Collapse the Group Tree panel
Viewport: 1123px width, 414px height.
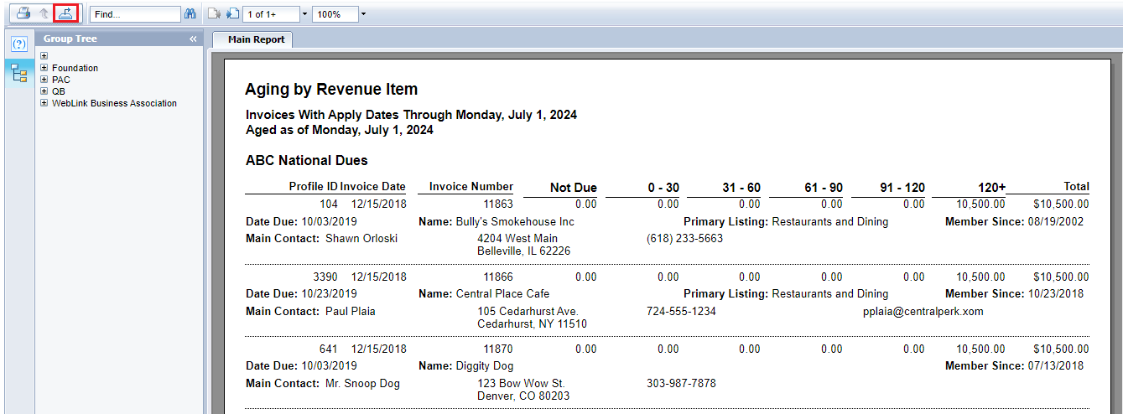coord(193,39)
